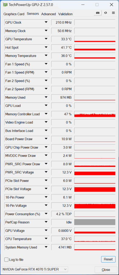Open the GPU selection combo box
The width and height of the screenshot is (119, 275).
point(35,269)
